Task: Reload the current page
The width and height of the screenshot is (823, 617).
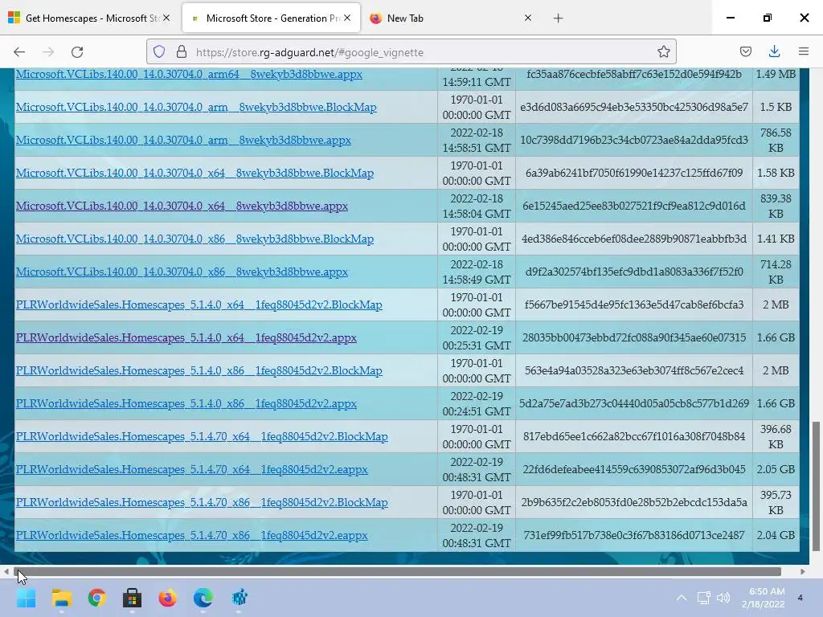Action: point(77,52)
